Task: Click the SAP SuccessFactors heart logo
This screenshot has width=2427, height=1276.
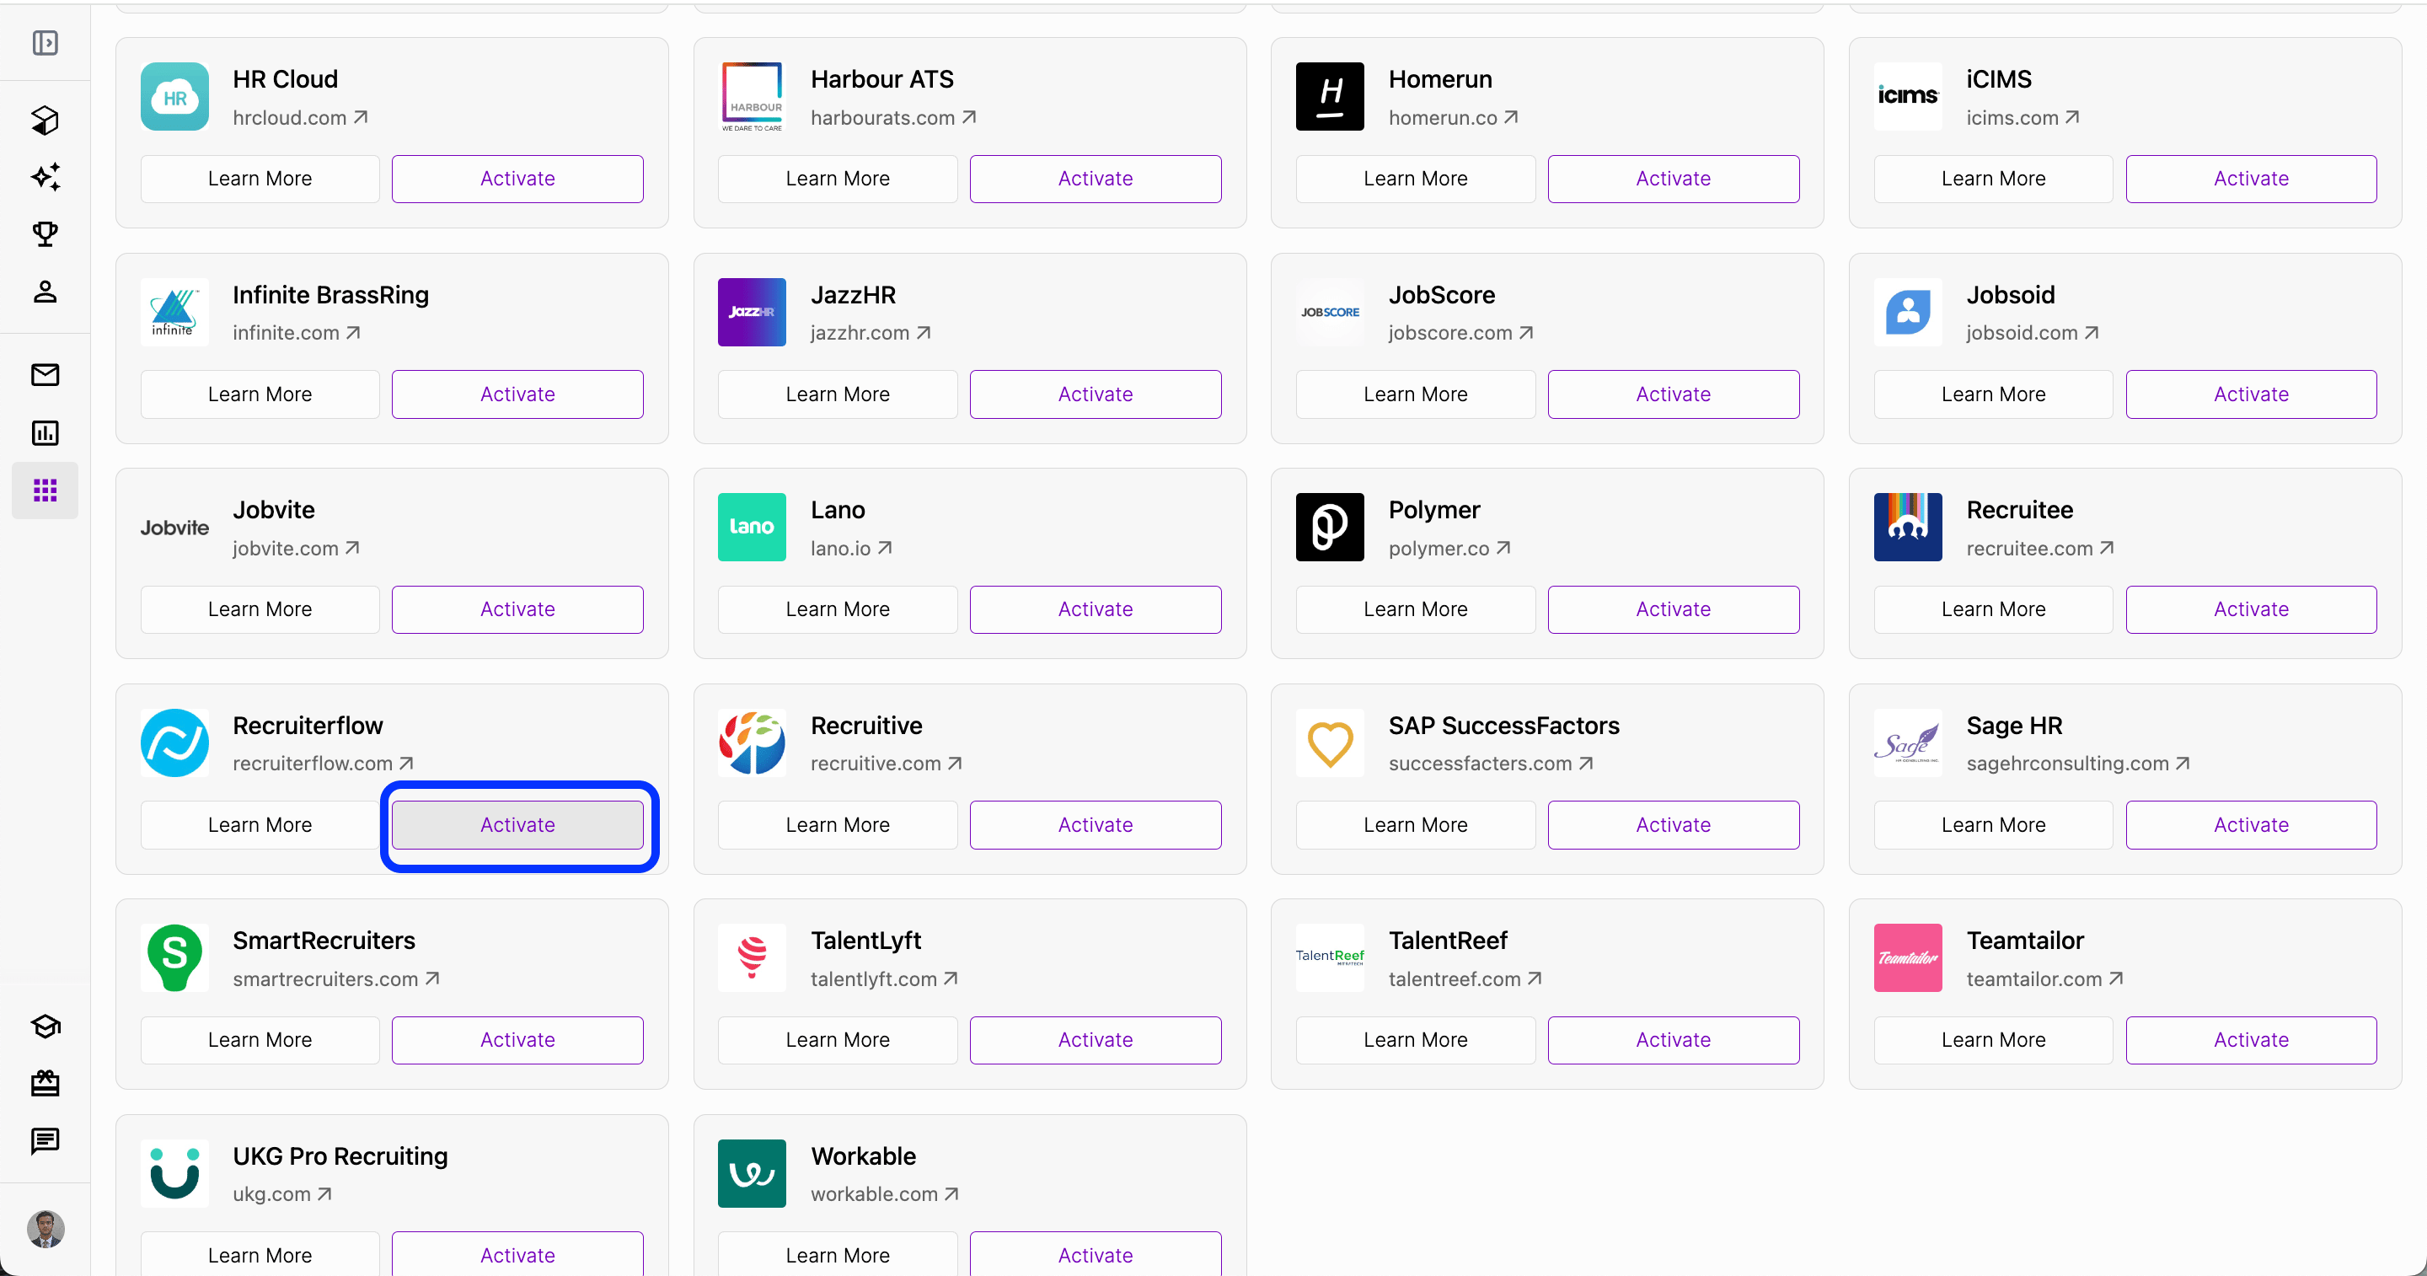Action: (x=1330, y=743)
